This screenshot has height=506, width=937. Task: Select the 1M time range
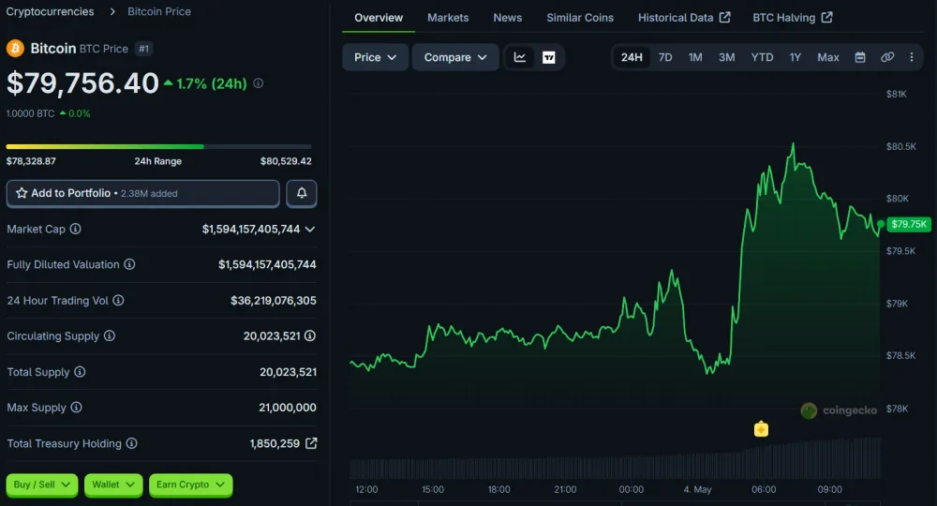(x=695, y=57)
